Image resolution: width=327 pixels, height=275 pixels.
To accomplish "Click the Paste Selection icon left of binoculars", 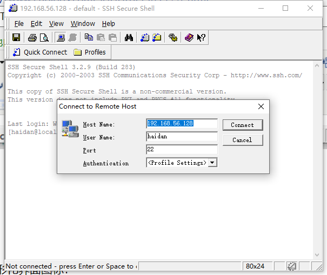I will pyautogui.click(x=113, y=38).
